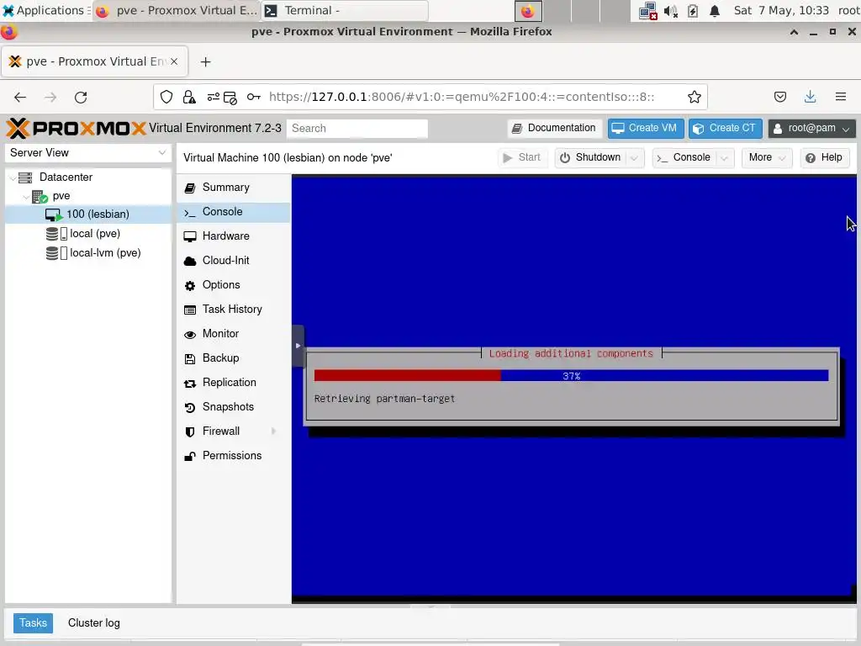861x646 pixels.
Task: Open the Applications menu
Action: (45, 10)
